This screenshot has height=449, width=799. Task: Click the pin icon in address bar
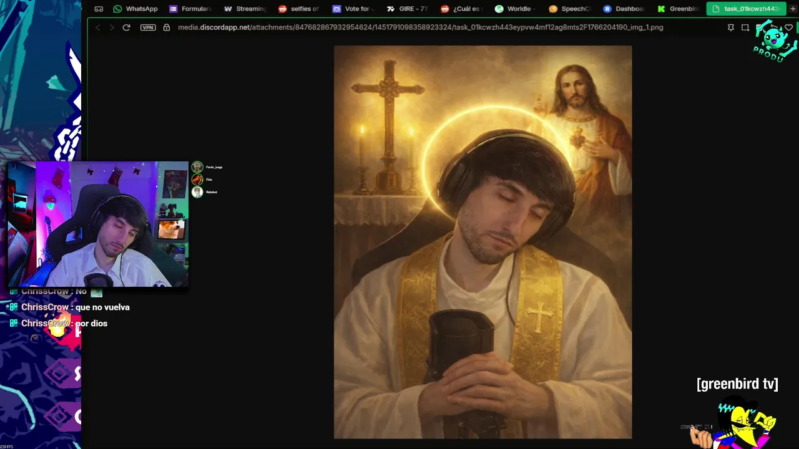[x=731, y=27]
